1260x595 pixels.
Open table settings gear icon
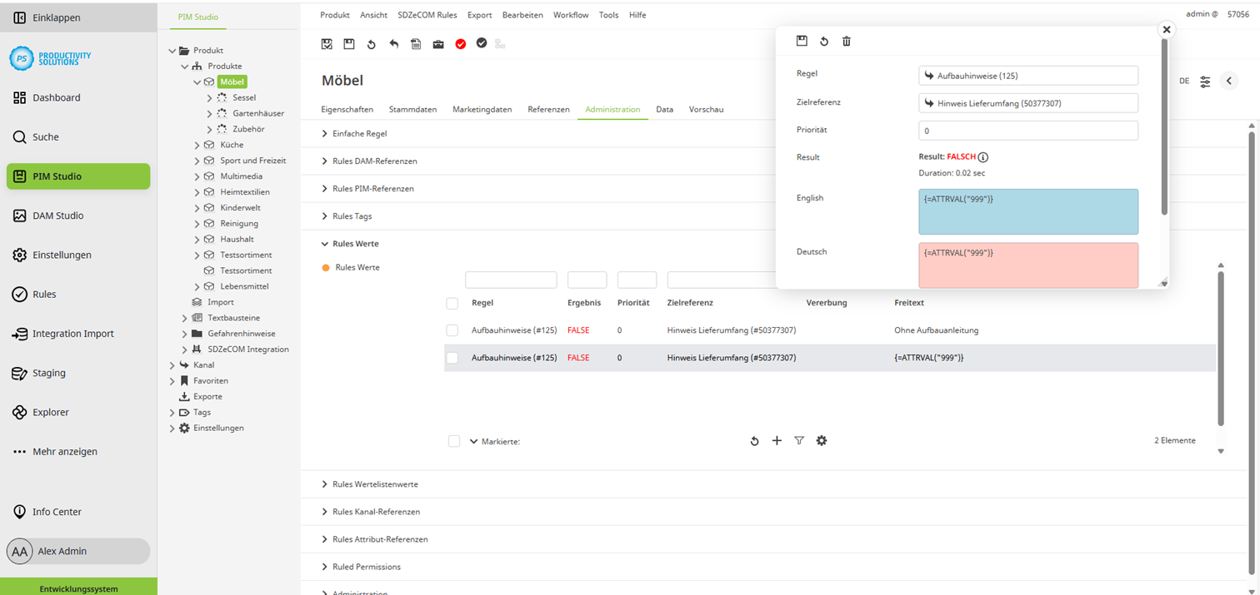822,441
